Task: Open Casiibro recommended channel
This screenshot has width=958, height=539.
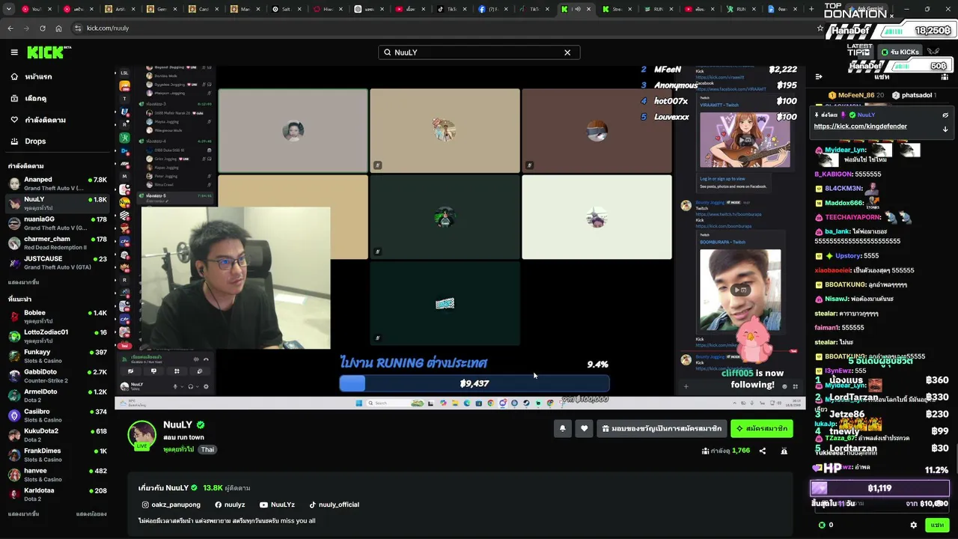Action: coord(58,415)
